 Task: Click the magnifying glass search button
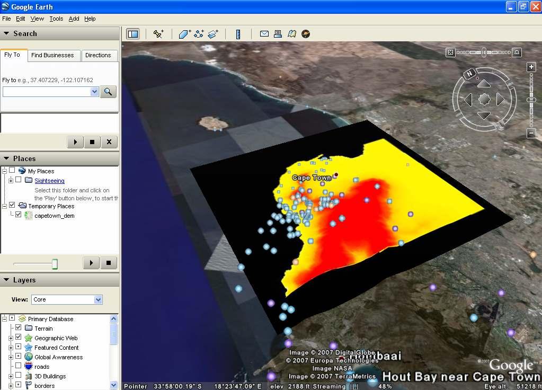pos(108,92)
